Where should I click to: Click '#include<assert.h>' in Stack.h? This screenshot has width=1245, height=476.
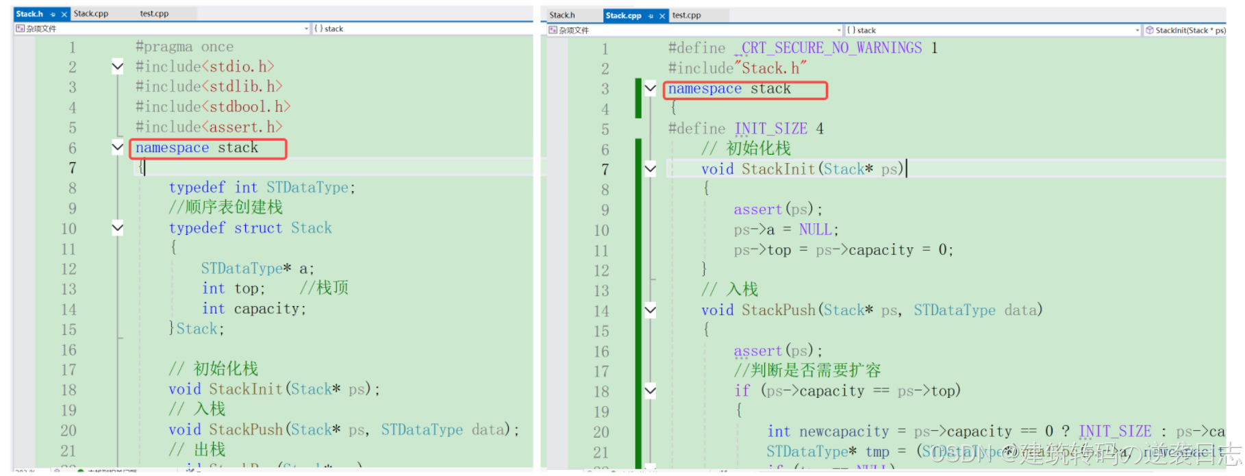209,127
